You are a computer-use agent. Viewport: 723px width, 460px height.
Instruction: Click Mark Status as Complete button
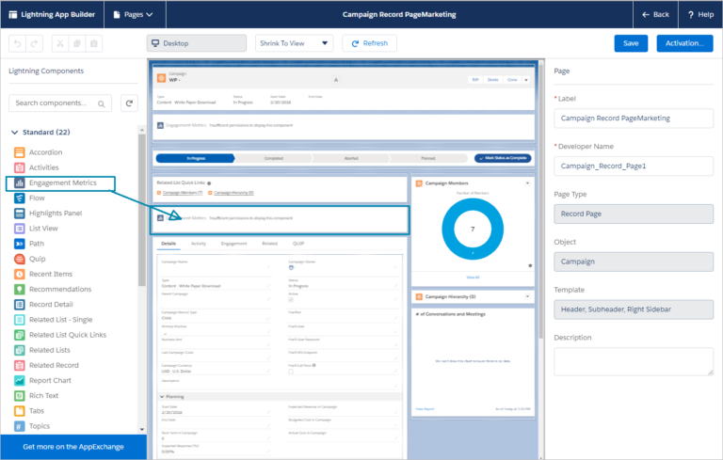click(503, 158)
